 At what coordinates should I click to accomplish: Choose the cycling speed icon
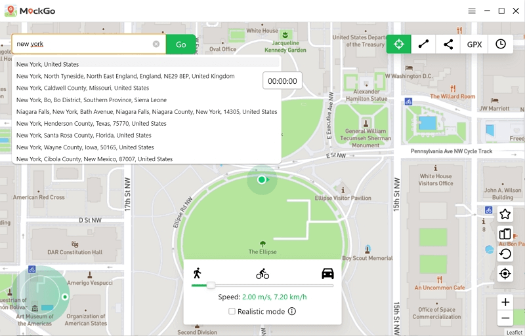pyautogui.click(x=262, y=274)
